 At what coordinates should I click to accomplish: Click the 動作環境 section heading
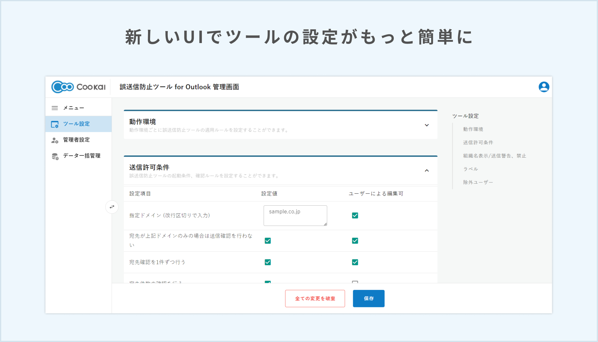click(143, 122)
